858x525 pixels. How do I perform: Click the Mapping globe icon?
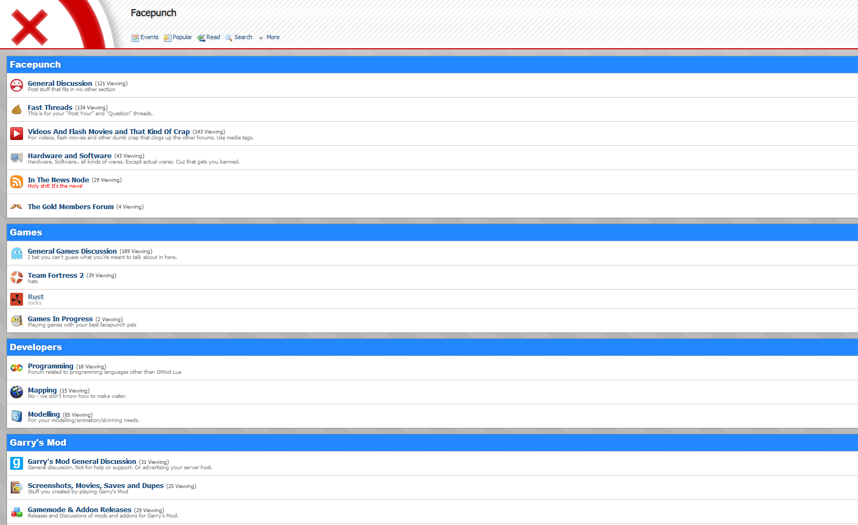[17, 392]
